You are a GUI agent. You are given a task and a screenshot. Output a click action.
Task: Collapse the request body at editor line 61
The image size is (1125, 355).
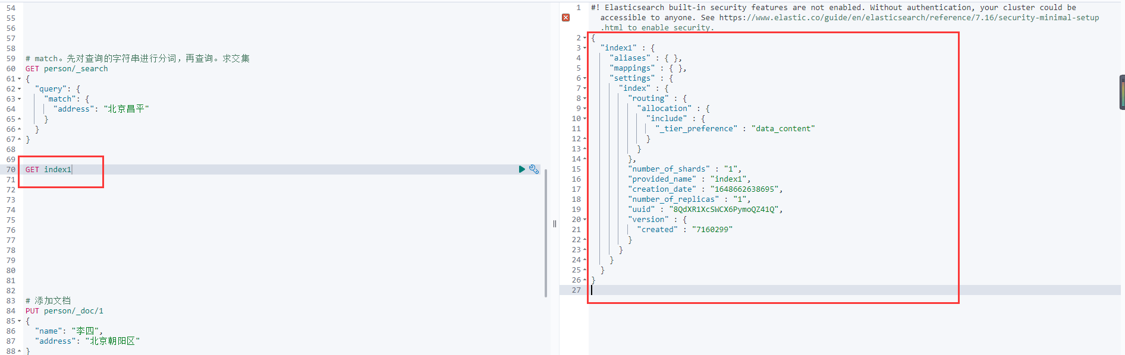click(x=20, y=79)
